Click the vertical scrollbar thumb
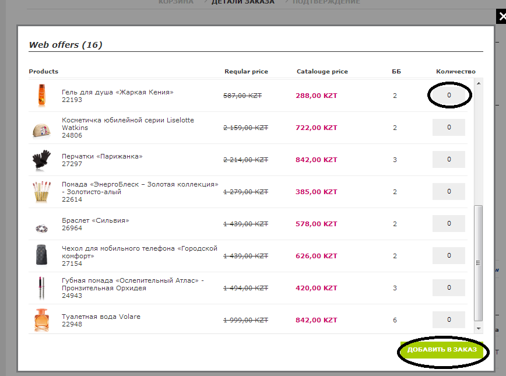Image resolution: width=506 pixels, height=376 pixels. click(479, 263)
